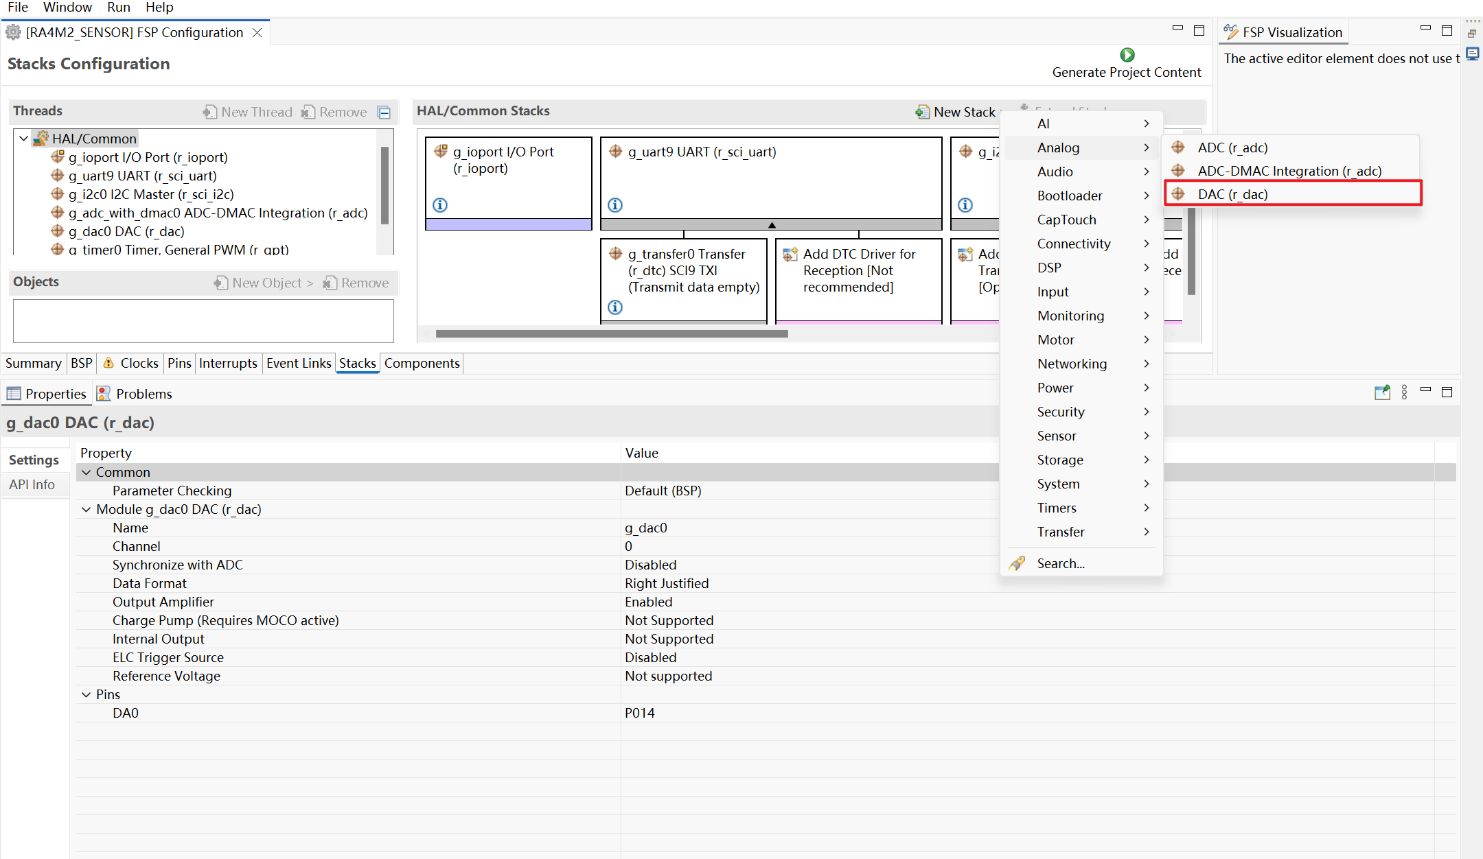Click the FSP Visualization tab icon

coord(1231,32)
